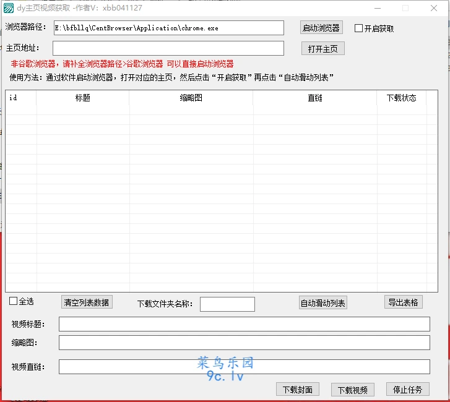
Task: Click the 停止任务 button
Action: point(407,389)
